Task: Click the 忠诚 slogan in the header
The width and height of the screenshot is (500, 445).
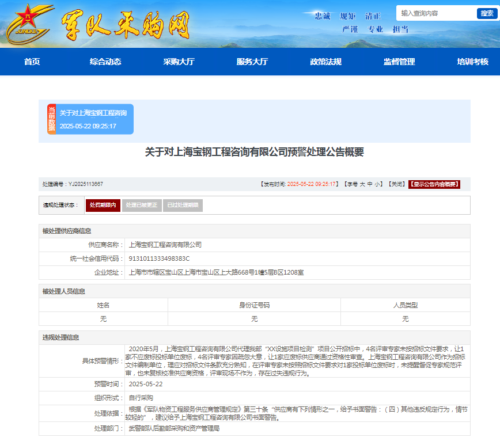Action: coord(323,16)
